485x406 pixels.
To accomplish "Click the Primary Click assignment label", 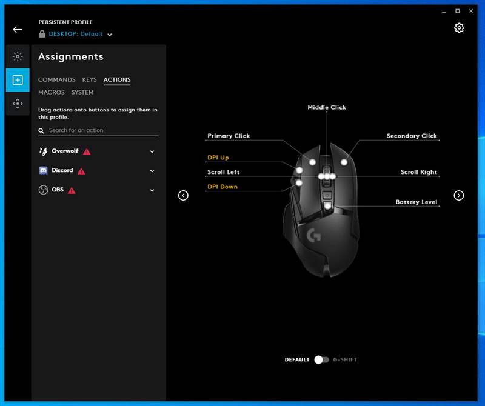I will point(229,136).
